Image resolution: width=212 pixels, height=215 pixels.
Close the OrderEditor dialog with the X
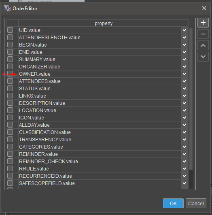pos(204,8)
